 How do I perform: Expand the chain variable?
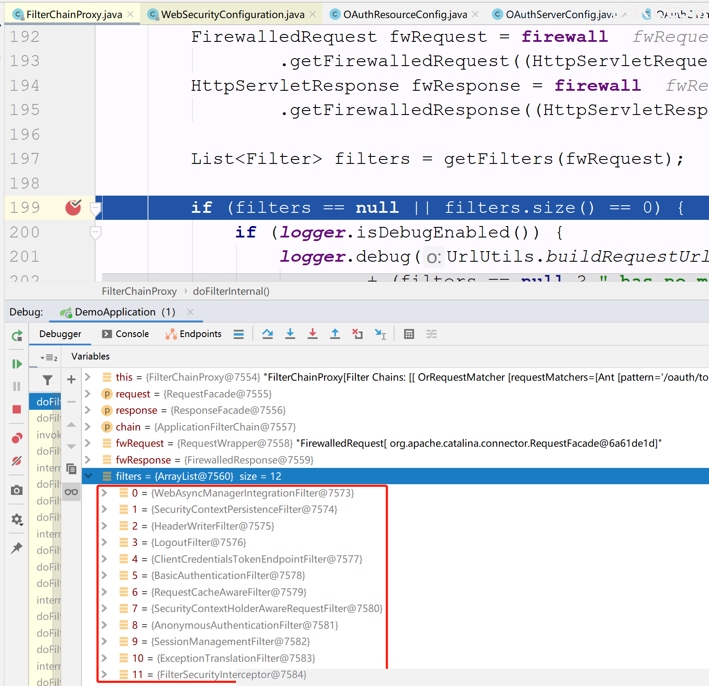click(88, 426)
